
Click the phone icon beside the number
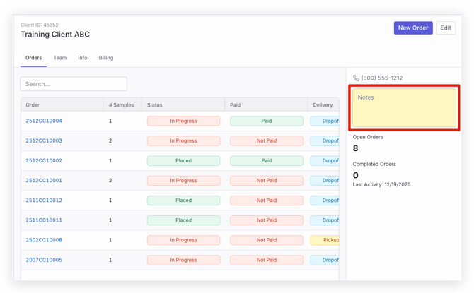pos(356,78)
